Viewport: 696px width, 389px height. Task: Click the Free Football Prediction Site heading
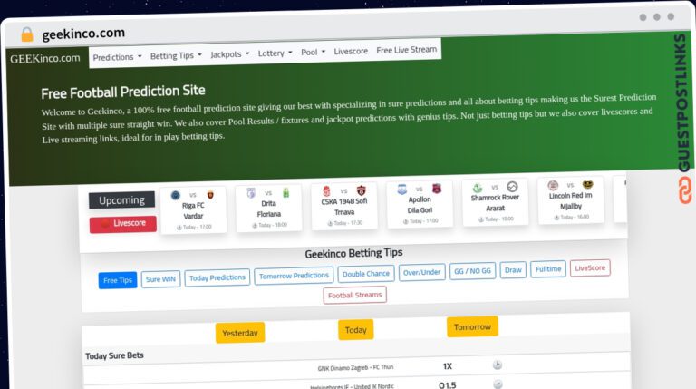(123, 92)
